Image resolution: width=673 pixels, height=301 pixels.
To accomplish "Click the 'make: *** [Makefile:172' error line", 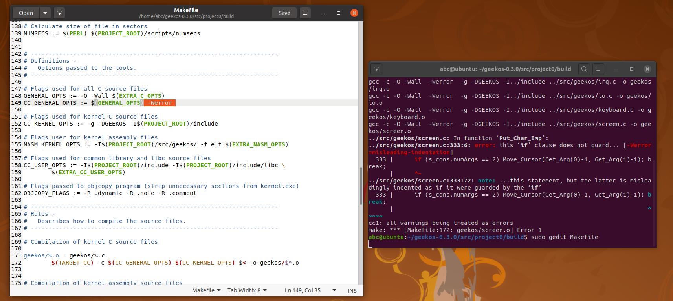I will coord(455,230).
